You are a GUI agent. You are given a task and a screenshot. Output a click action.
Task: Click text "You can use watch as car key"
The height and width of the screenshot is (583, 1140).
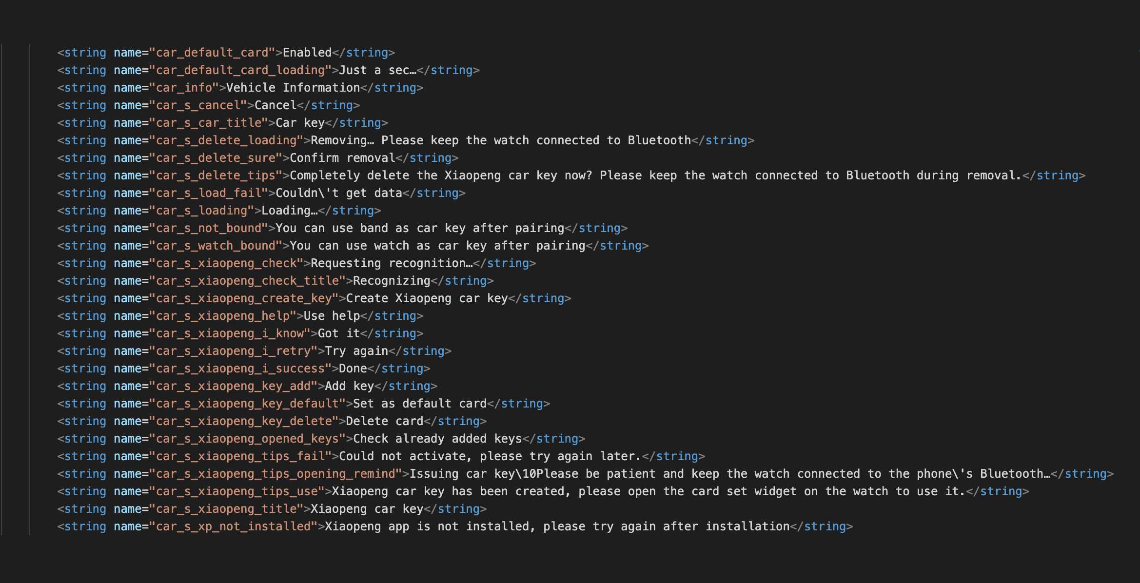point(388,246)
